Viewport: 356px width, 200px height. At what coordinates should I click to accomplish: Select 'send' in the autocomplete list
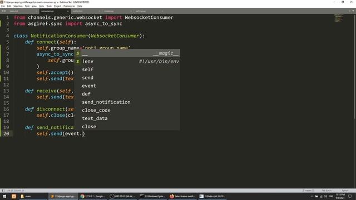(x=88, y=78)
